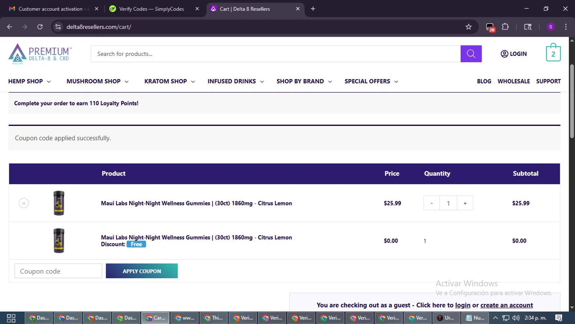Viewport: 575px width, 324px height.
Task: Expand the HEMP SHOP menu
Action: tap(30, 81)
